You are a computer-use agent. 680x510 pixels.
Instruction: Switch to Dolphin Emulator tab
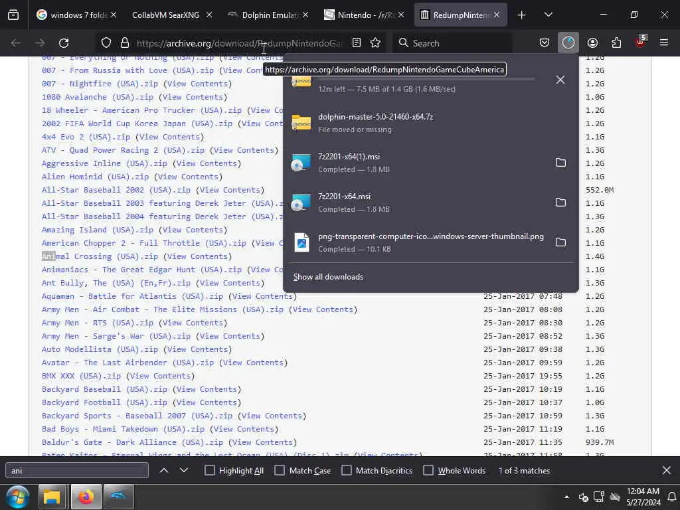click(268, 15)
